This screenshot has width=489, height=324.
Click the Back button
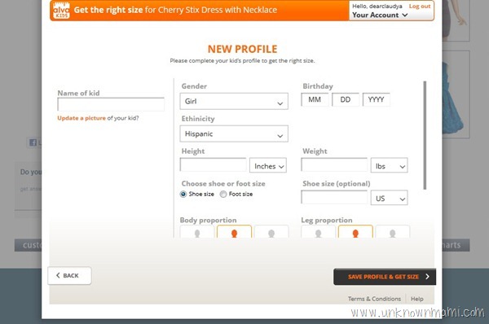point(69,276)
